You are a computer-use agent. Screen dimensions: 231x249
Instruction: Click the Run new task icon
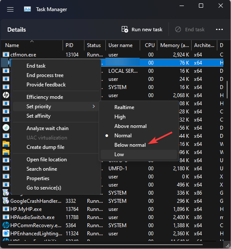(125, 30)
